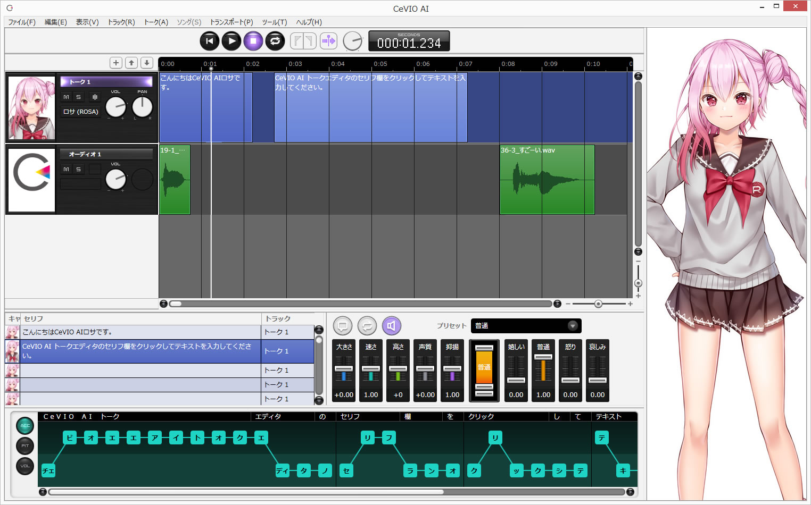811x505 pixels.
Task: Click the purple stop button
Action: 253,41
